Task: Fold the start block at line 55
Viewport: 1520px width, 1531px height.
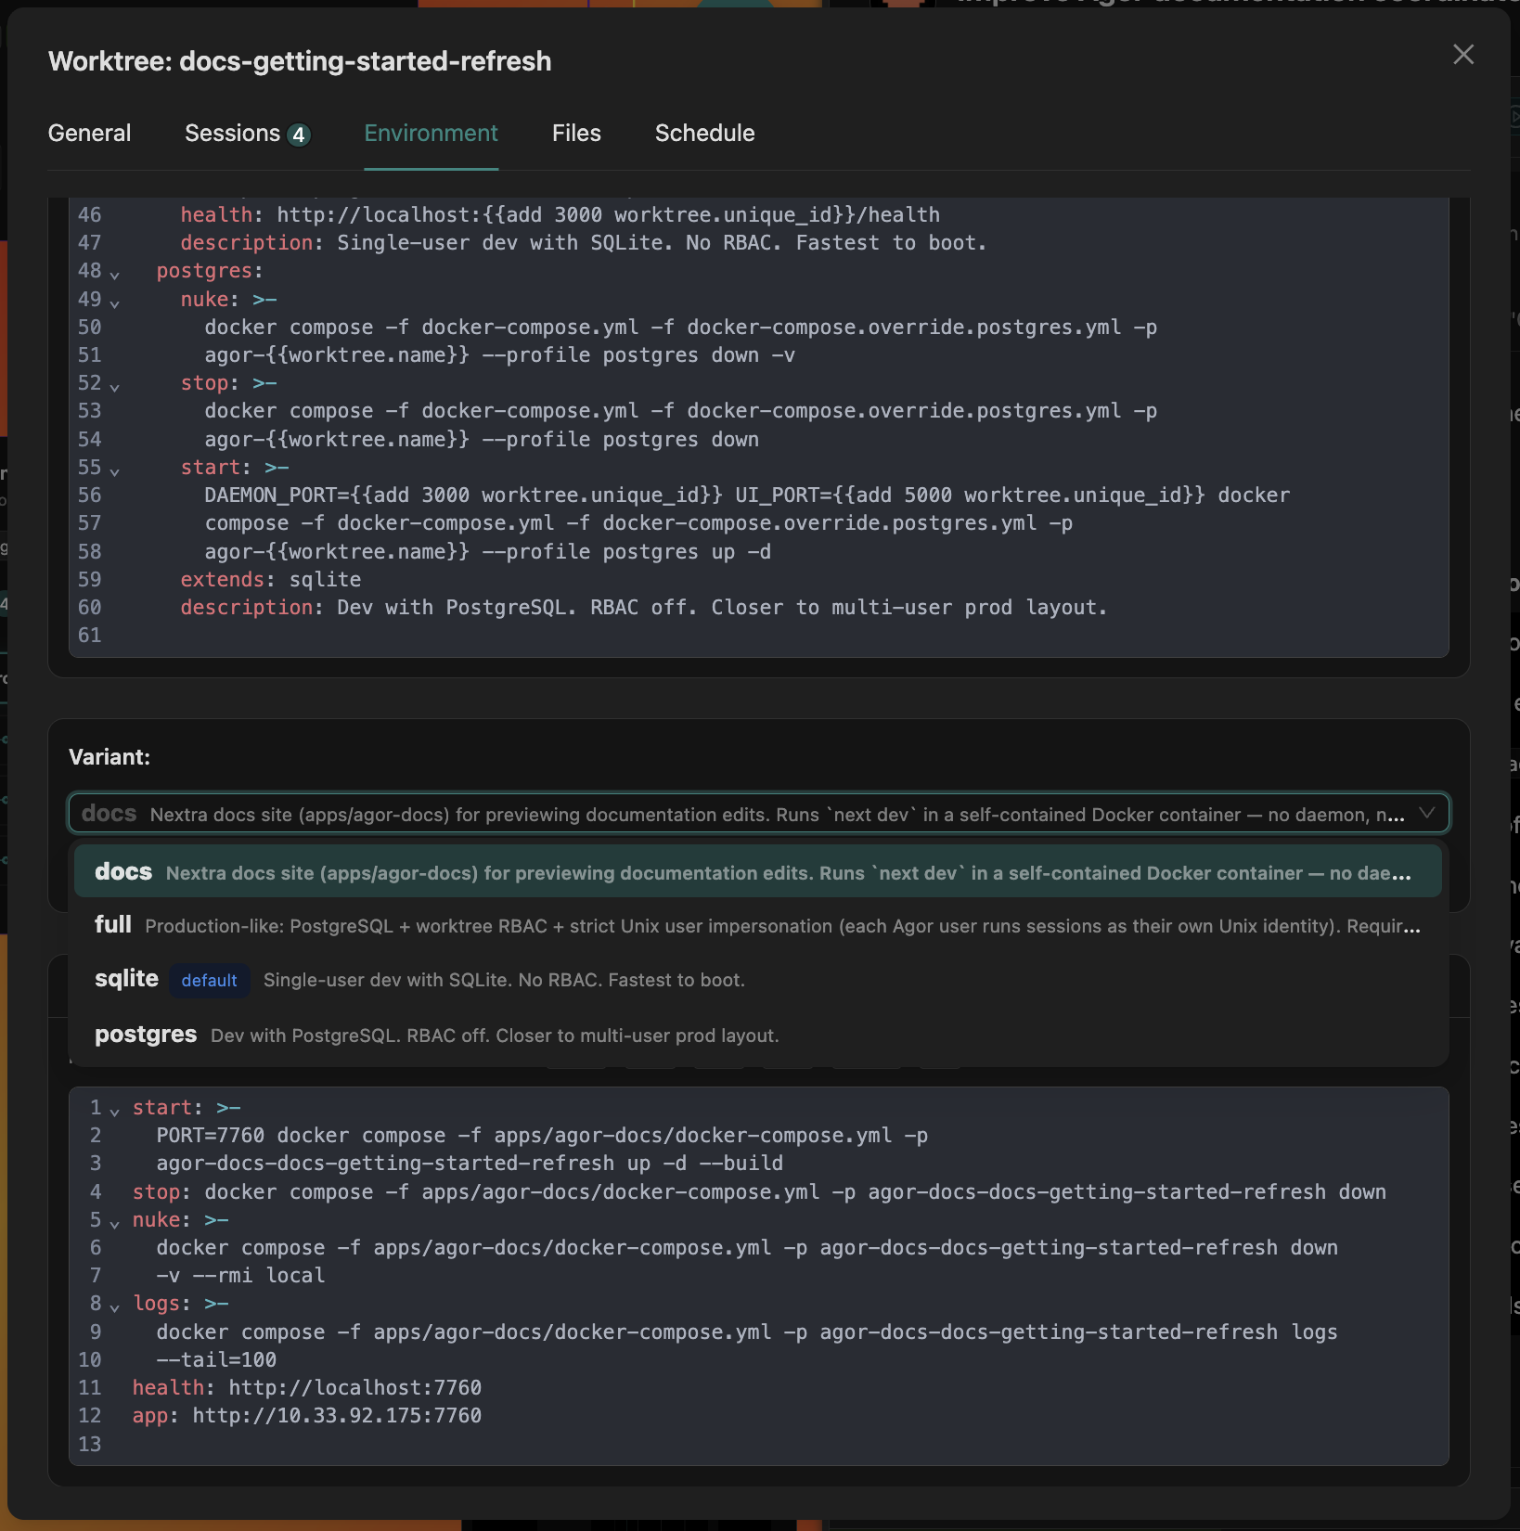Action: 115,470
